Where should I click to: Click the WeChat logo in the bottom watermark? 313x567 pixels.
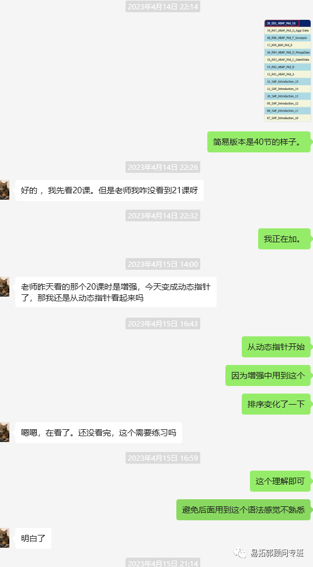tap(240, 553)
